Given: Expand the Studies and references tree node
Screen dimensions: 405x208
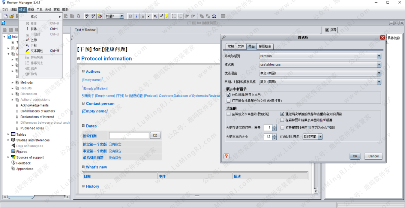Looking at the screenshot, I should 9,140.
